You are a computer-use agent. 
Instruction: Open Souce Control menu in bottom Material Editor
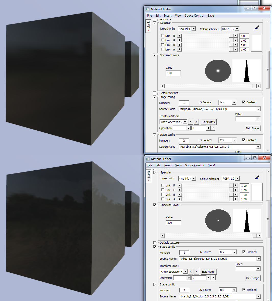195,165
